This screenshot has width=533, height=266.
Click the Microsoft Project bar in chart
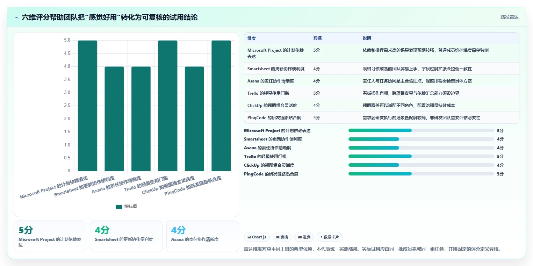(87, 106)
